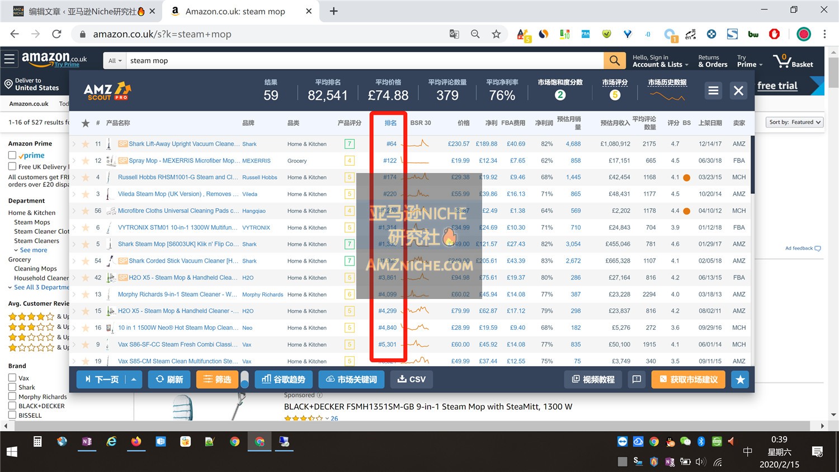Open Firefox from the taskbar
839x472 pixels.
click(136, 442)
